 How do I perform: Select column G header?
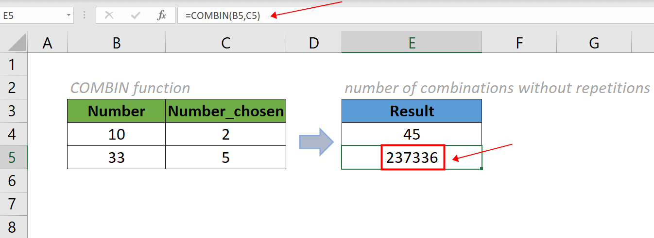pos(594,44)
